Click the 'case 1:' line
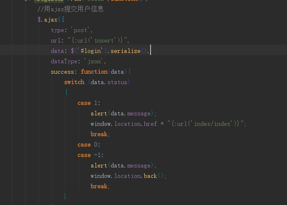 click(x=89, y=103)
